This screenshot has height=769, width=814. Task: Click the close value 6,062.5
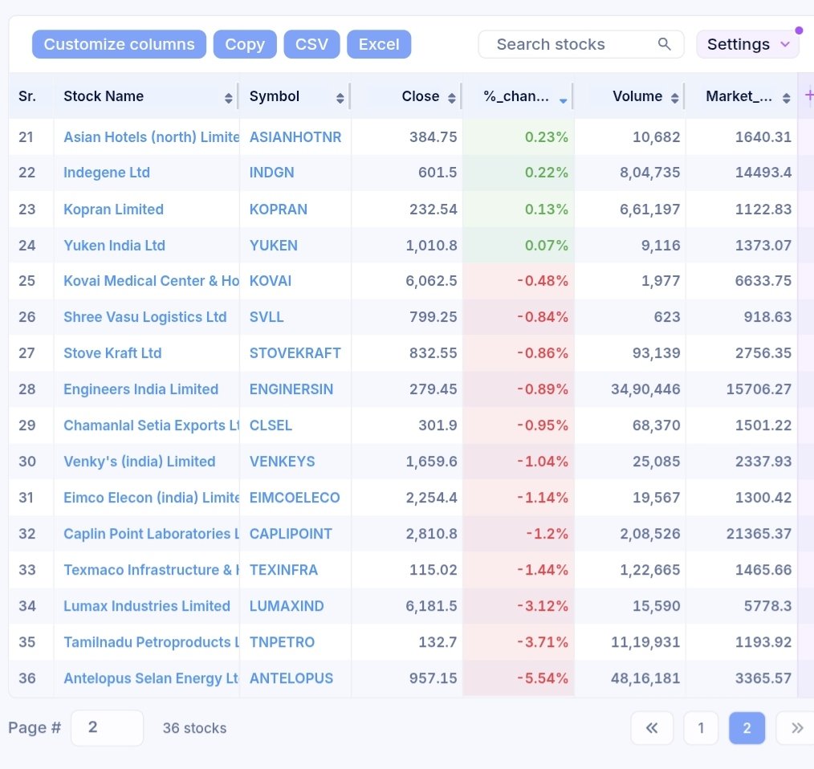(431, 281)
